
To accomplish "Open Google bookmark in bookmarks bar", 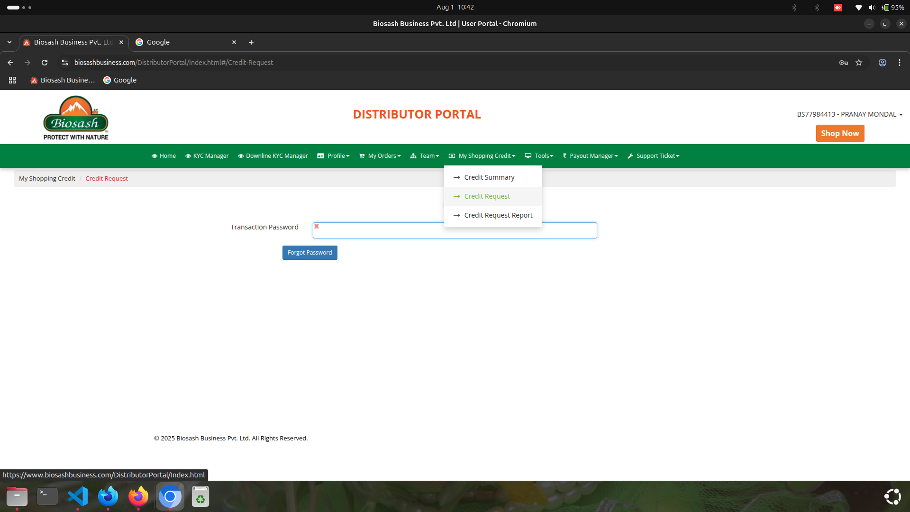I will point(120,80).
